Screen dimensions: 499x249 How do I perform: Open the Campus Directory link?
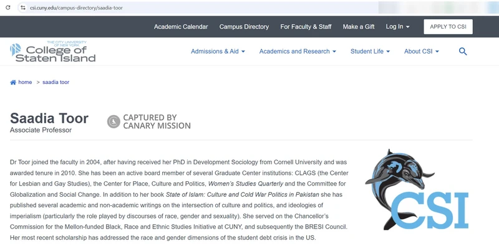[244, 27]
